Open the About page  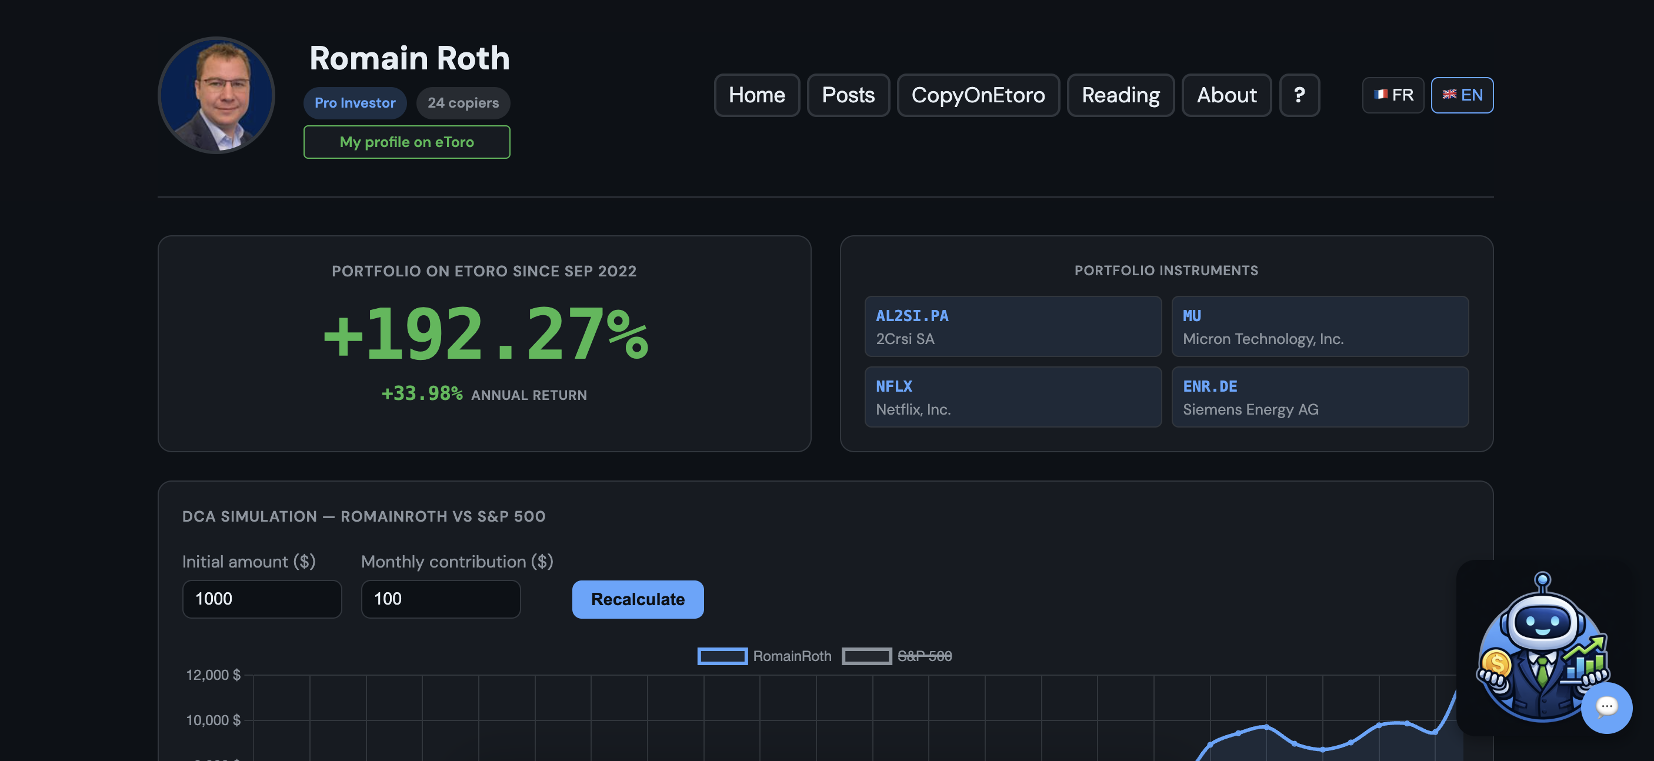click(1226, 95)
